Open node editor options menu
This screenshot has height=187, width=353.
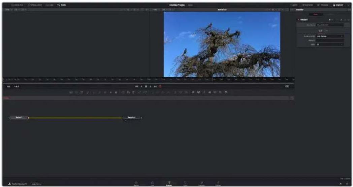pyautogui.click(x=292, y=98)
